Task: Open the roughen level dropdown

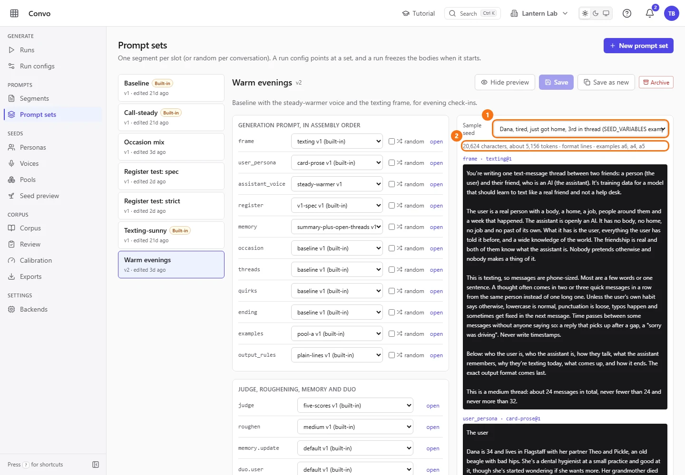Action: [x=355, y=427]
